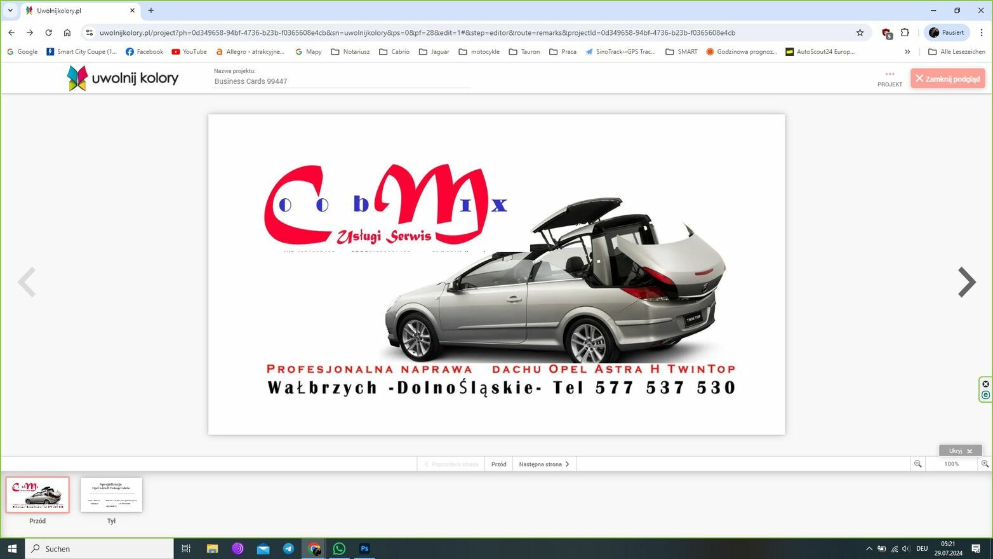The height and width of the screenshot is (559, 993).
Task: Select the Przód page thumbnail
Action: pos(37,494)
